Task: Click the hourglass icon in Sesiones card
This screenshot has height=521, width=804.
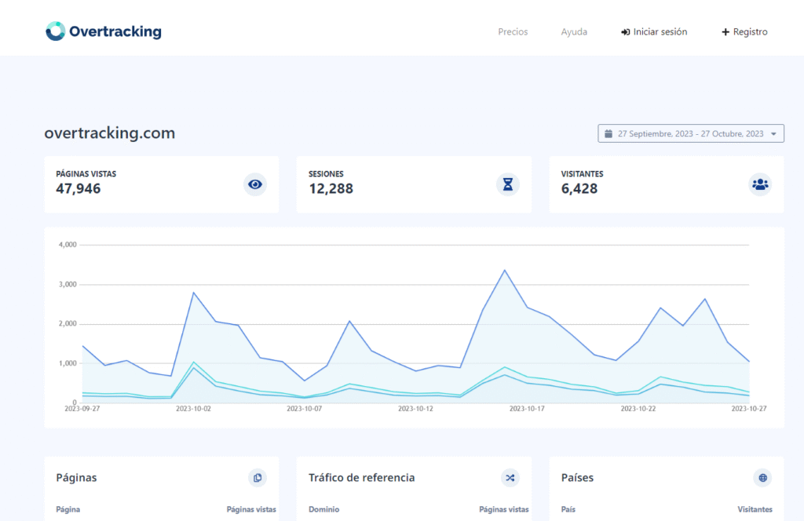Action: pyautogui.click(x=508, y=184)
